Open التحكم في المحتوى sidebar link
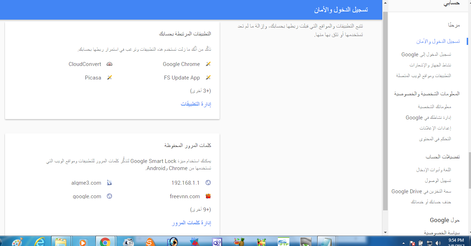471x246 pixels. (435, 139)
